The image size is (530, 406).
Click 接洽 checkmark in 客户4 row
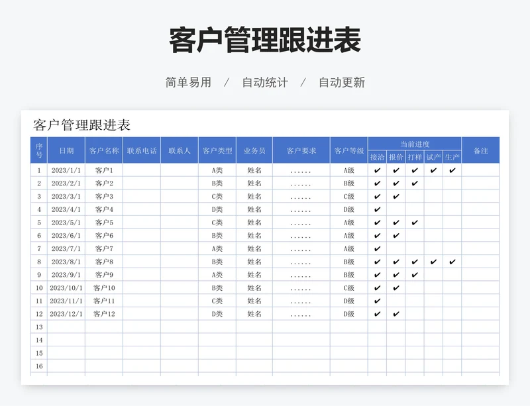pyautogui.click(x=377, y=209)
